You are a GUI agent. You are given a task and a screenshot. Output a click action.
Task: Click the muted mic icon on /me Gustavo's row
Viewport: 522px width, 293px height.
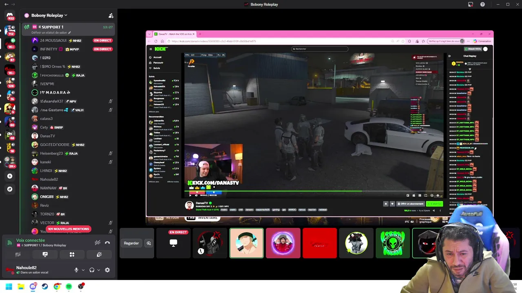[x=111, y=110]
